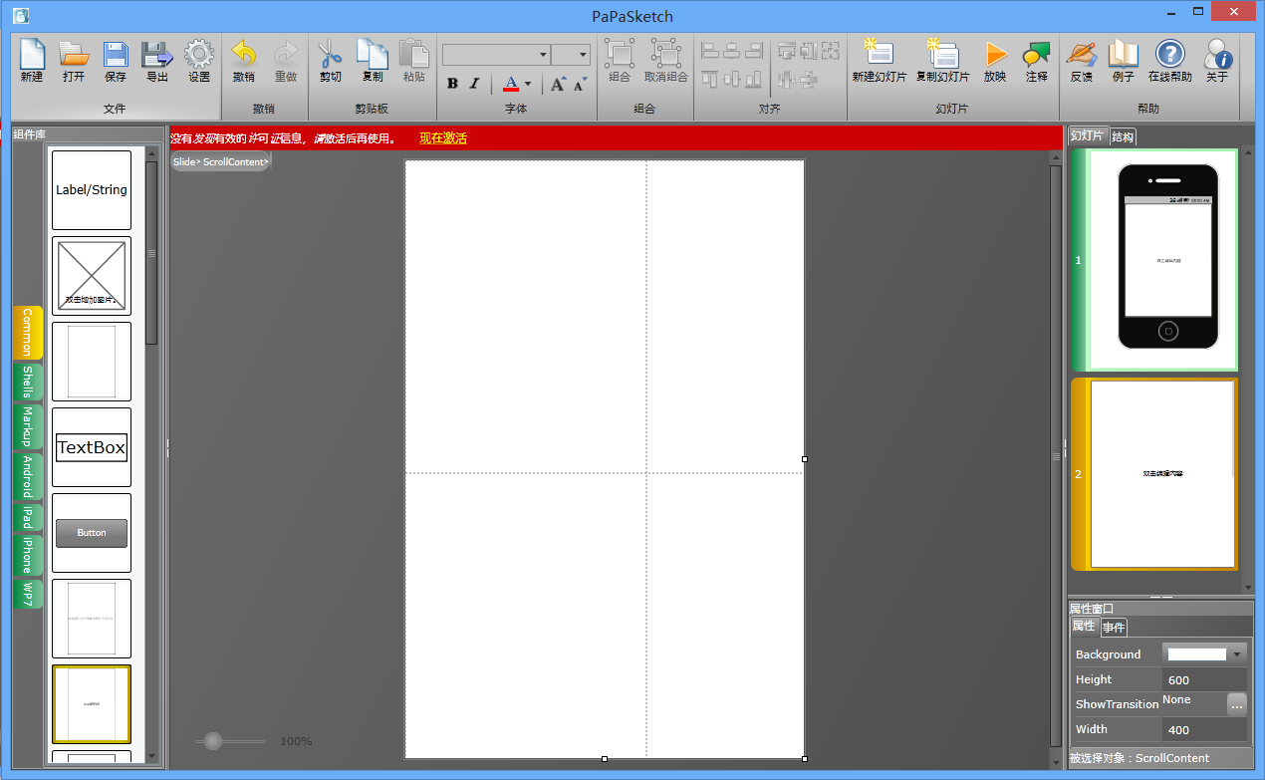Screen dimensions: 1265x780
Task: Switch to the WP7 component tab
Action: click(28, 595)
